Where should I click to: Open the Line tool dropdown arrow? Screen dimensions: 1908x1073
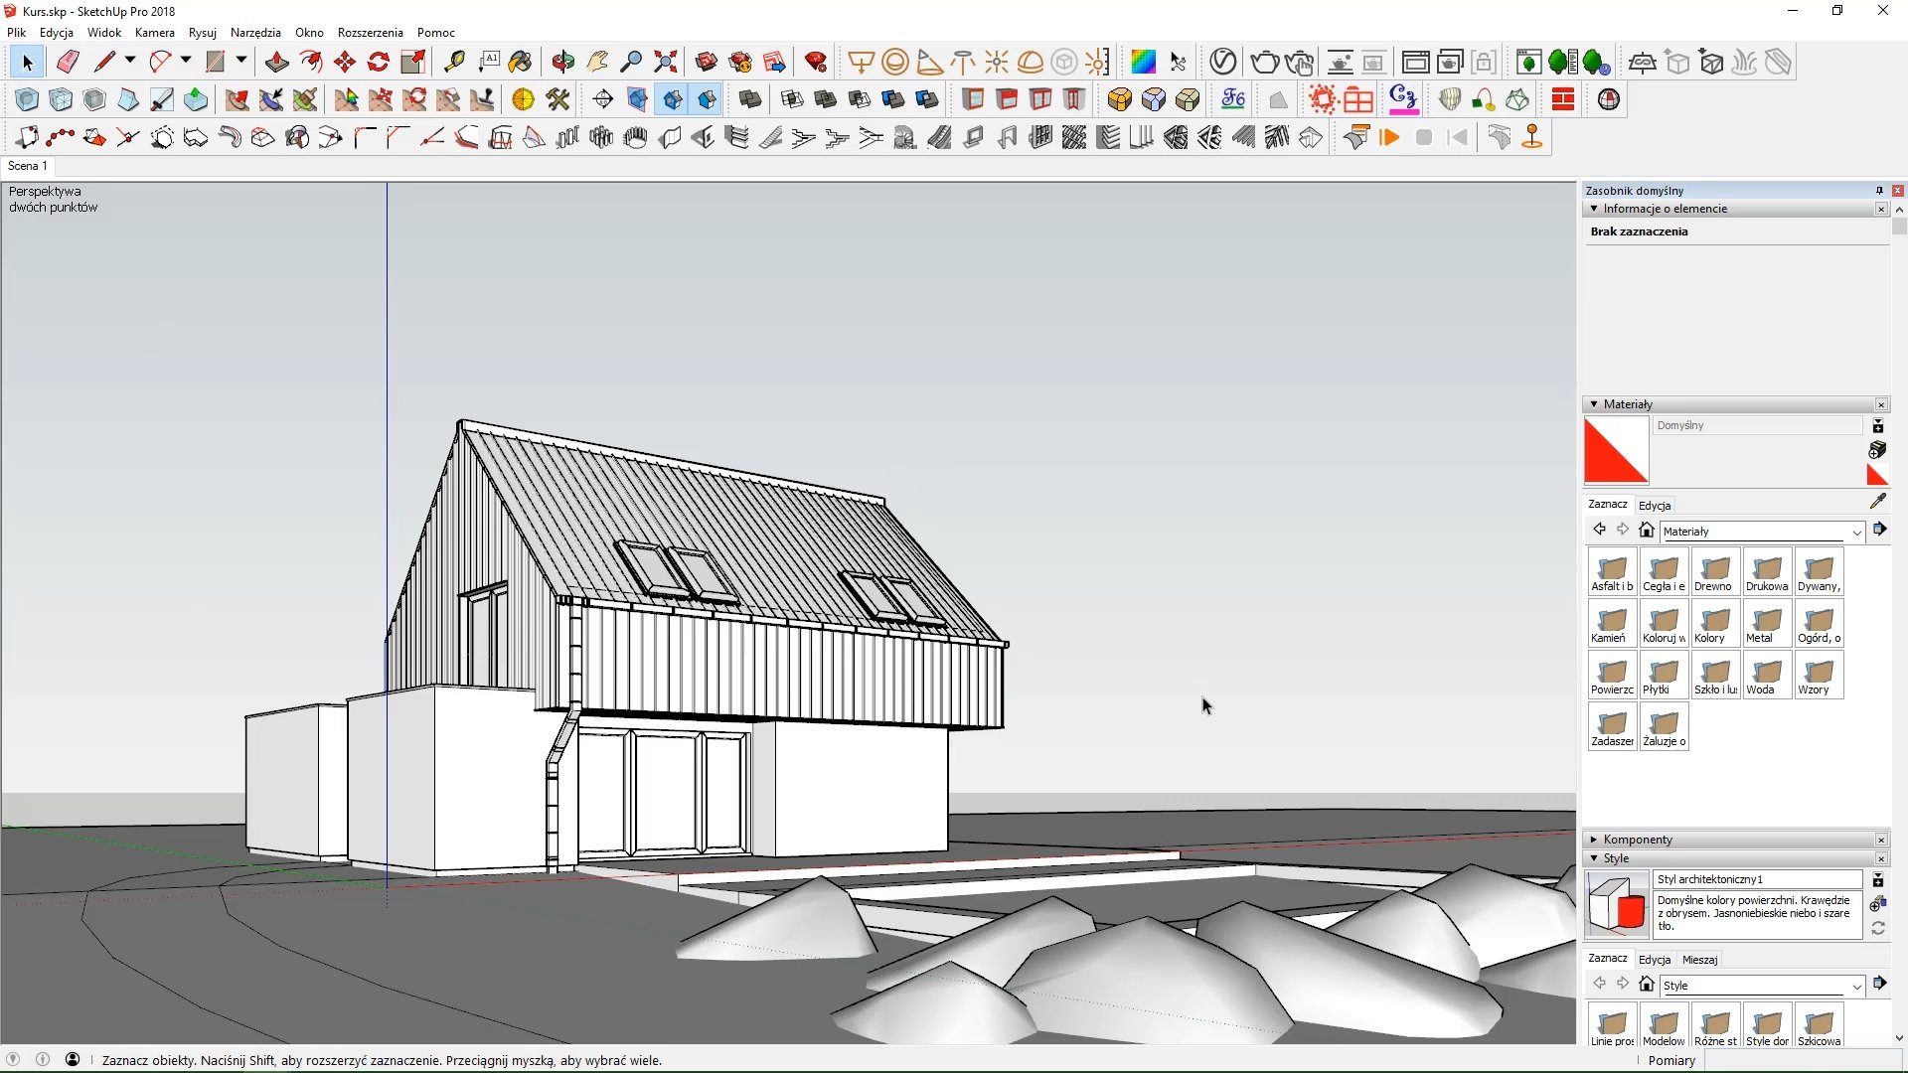(130, 61)
